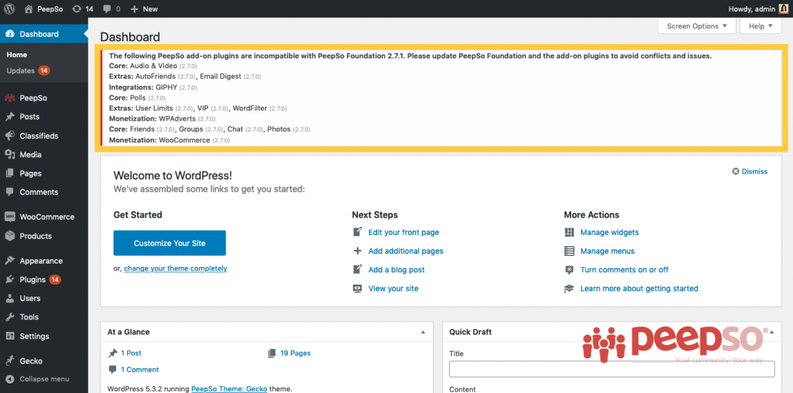Click the New label in admin bar
Viewport: 793px width, 393px height.
coord(150,9)
